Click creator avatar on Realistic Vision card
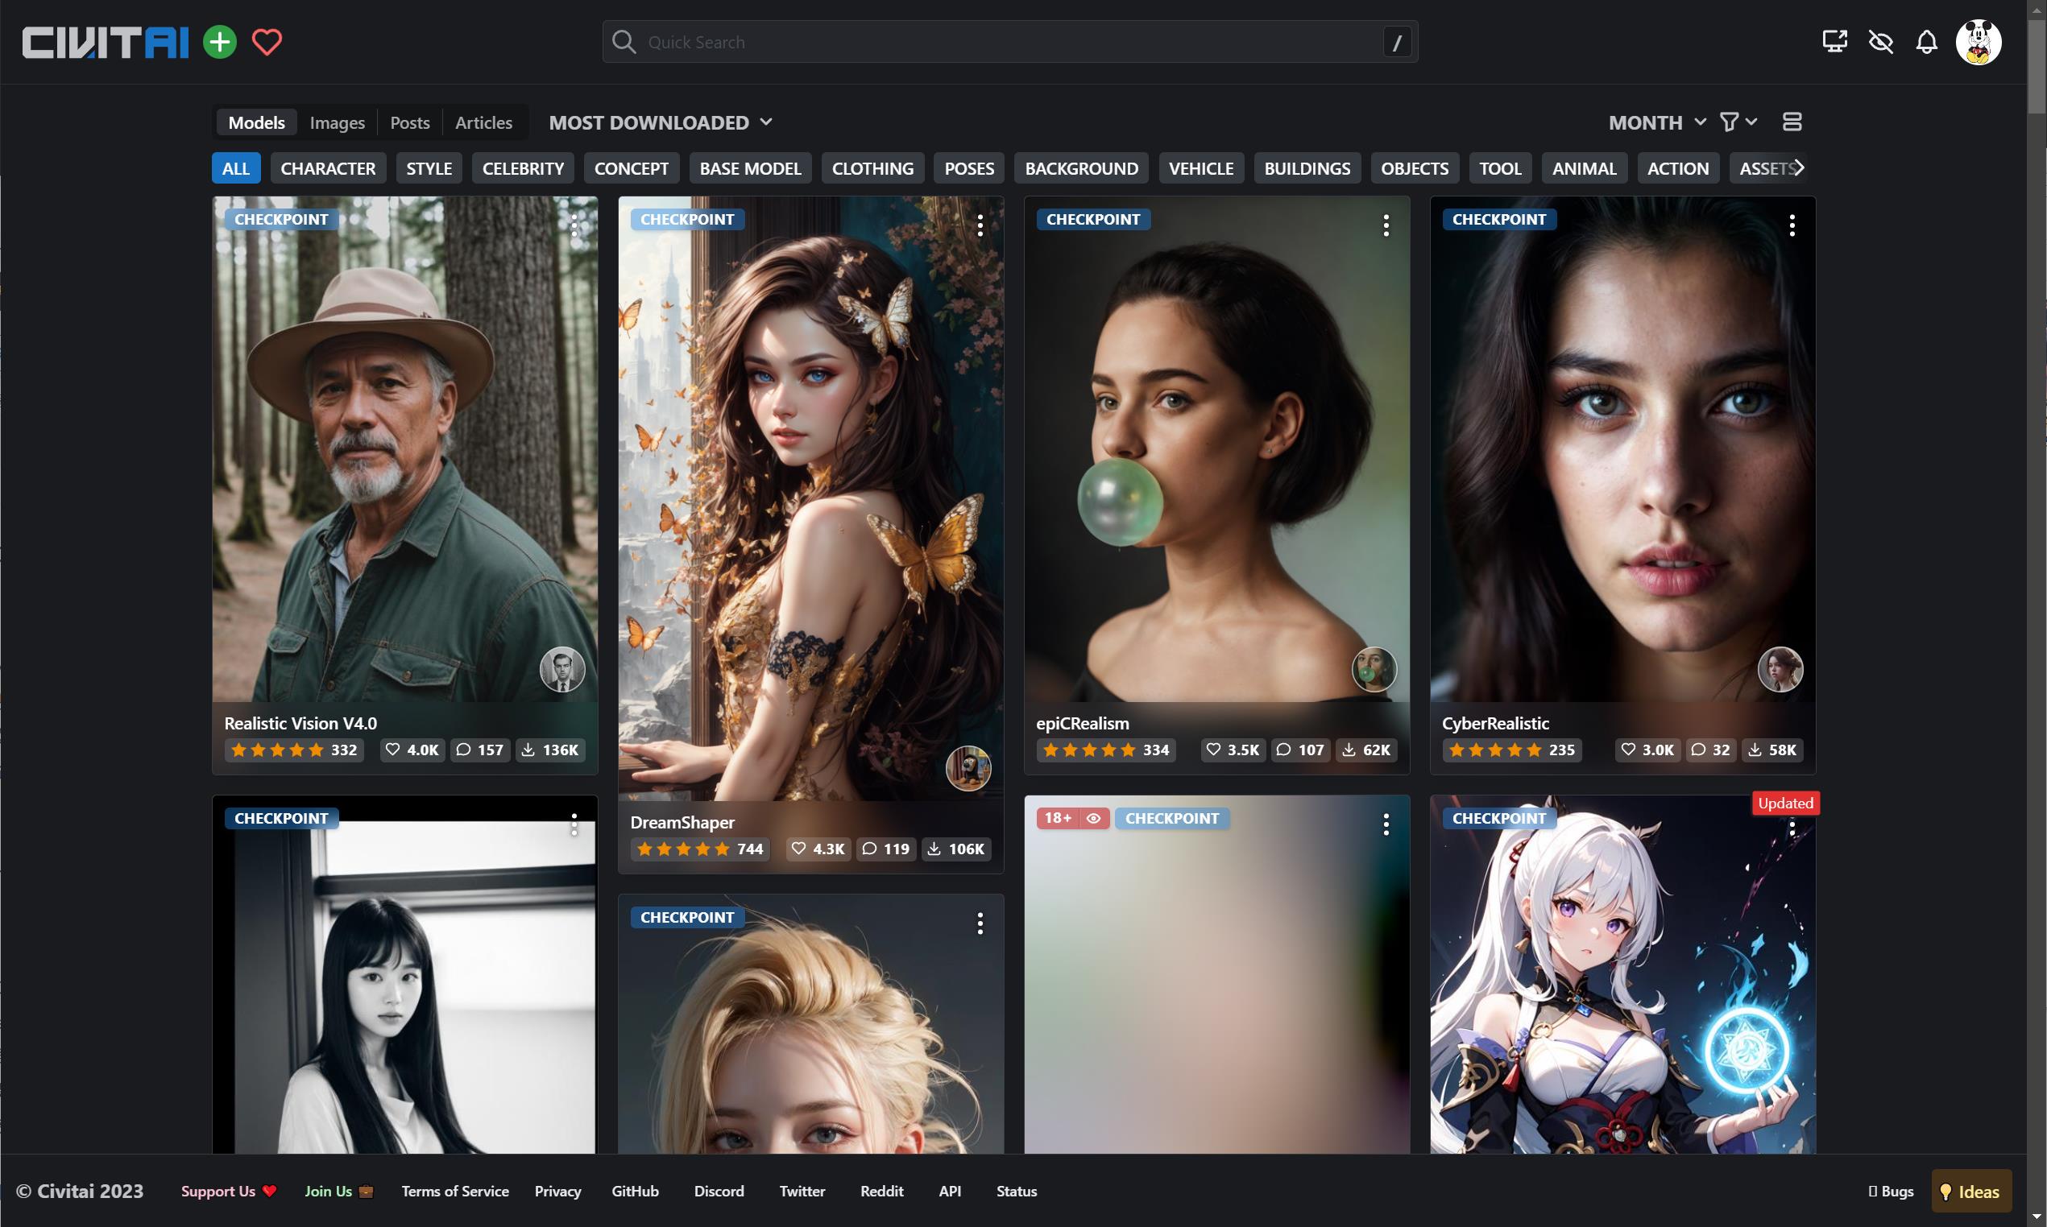Viewport: 2047px width, 1227px height. point(562,669)
